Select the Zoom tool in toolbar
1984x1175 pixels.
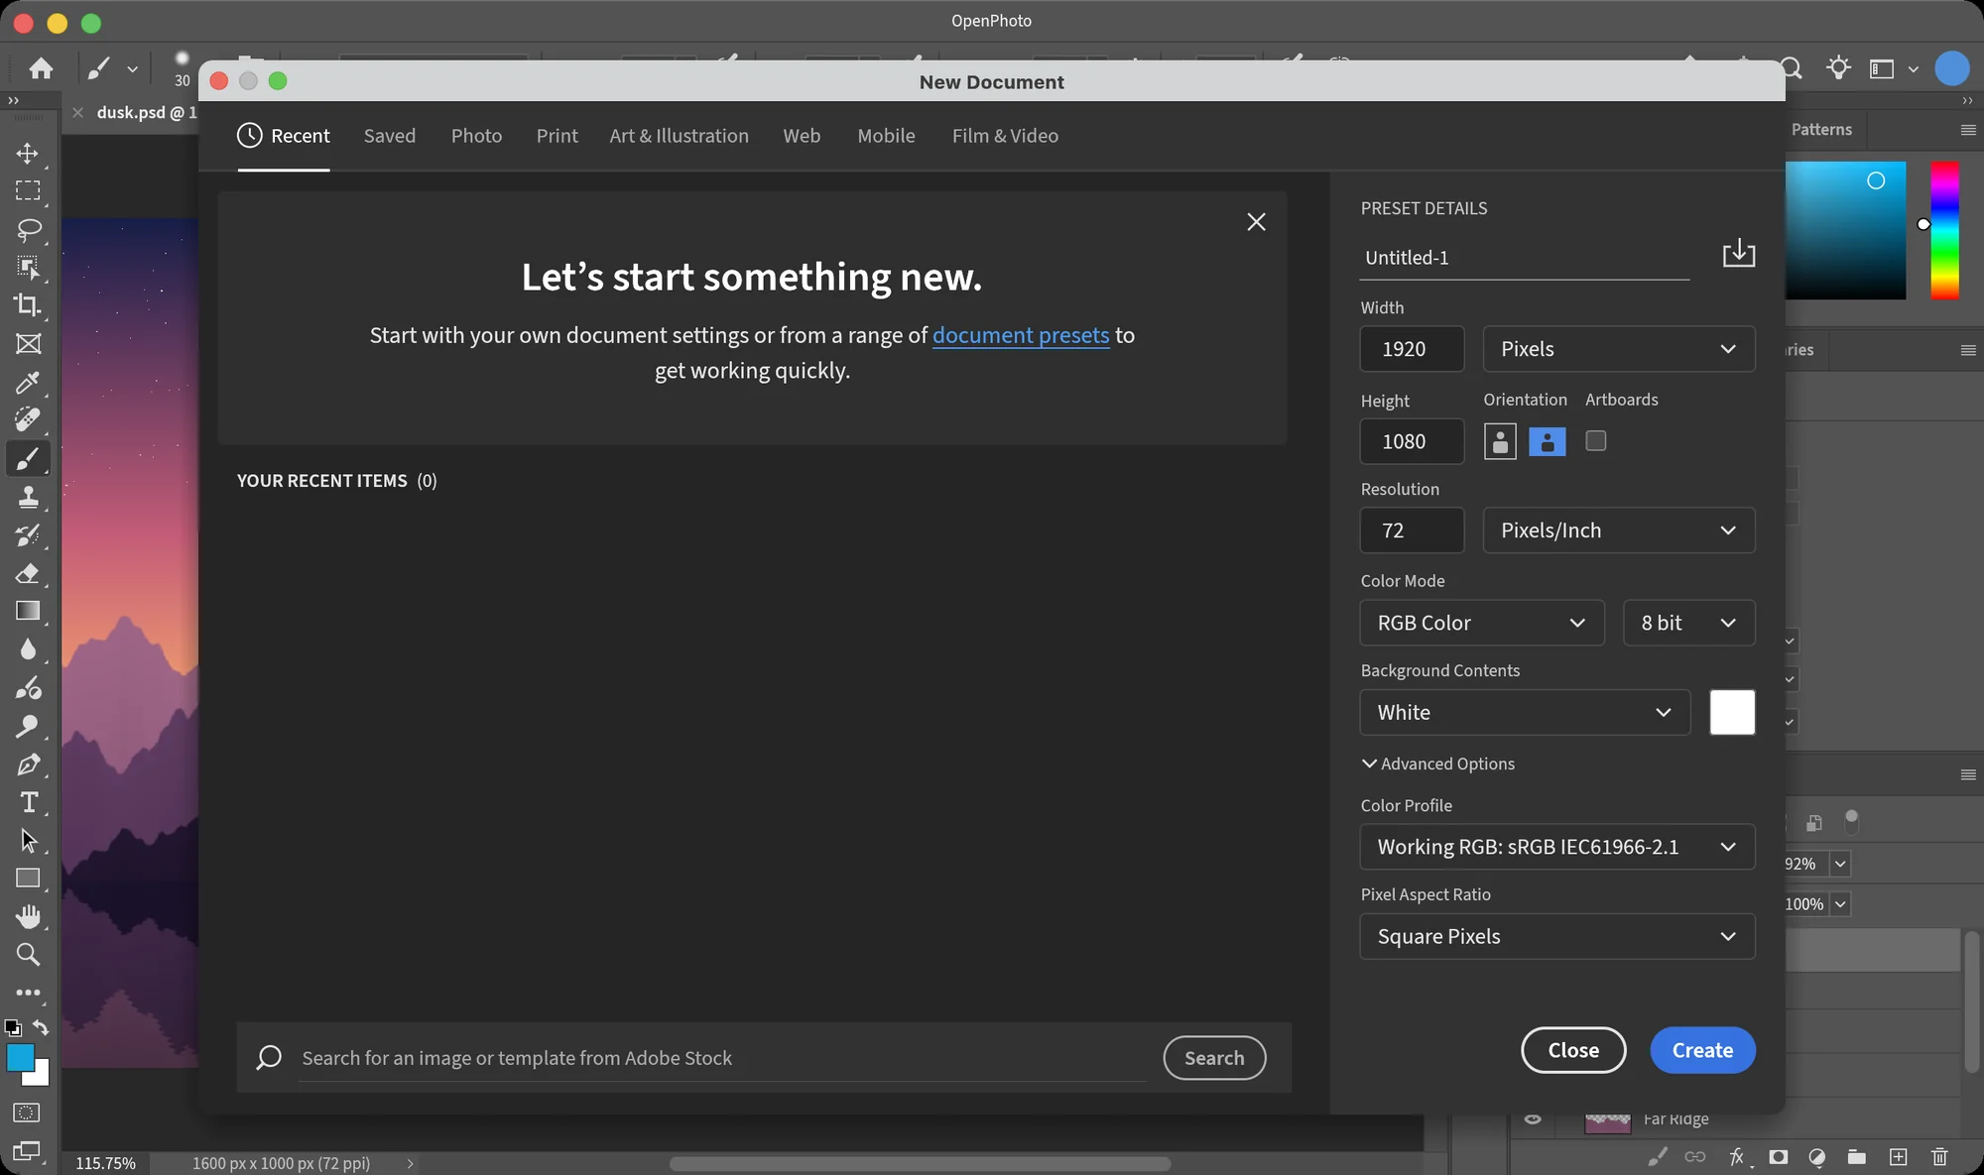coord(28,955)
